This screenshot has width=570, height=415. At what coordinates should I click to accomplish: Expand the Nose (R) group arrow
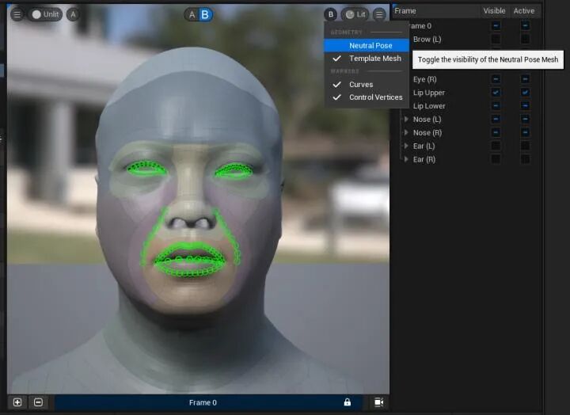[406, 132]
